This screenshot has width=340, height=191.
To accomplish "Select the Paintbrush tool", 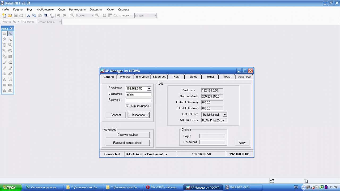I will point(5,62).
